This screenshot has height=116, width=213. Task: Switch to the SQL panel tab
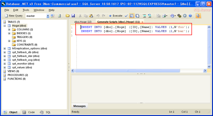[45, 112]
